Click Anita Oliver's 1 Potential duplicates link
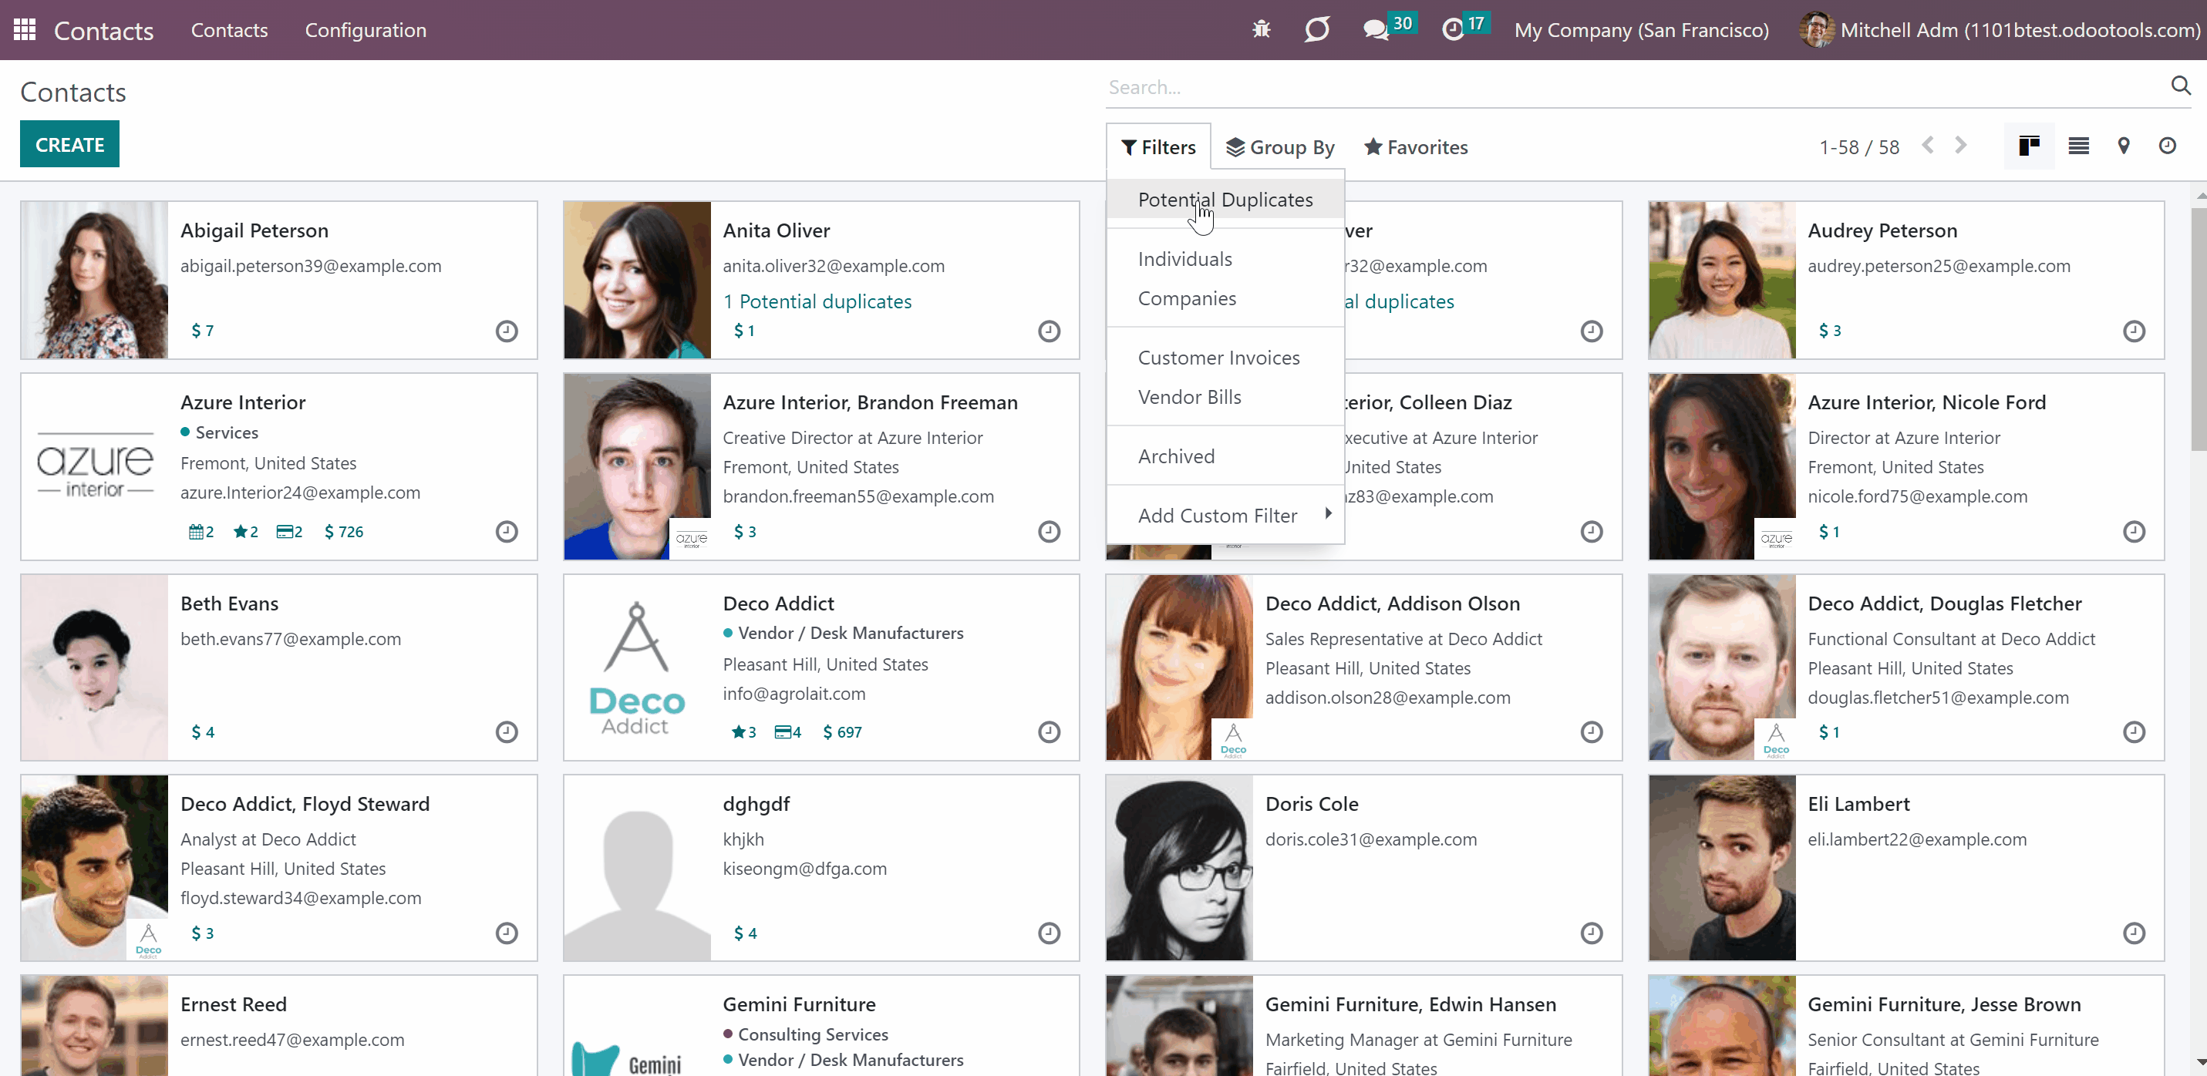The height and width of the screenshot is (1076, 2207). (x=817, y=301)
